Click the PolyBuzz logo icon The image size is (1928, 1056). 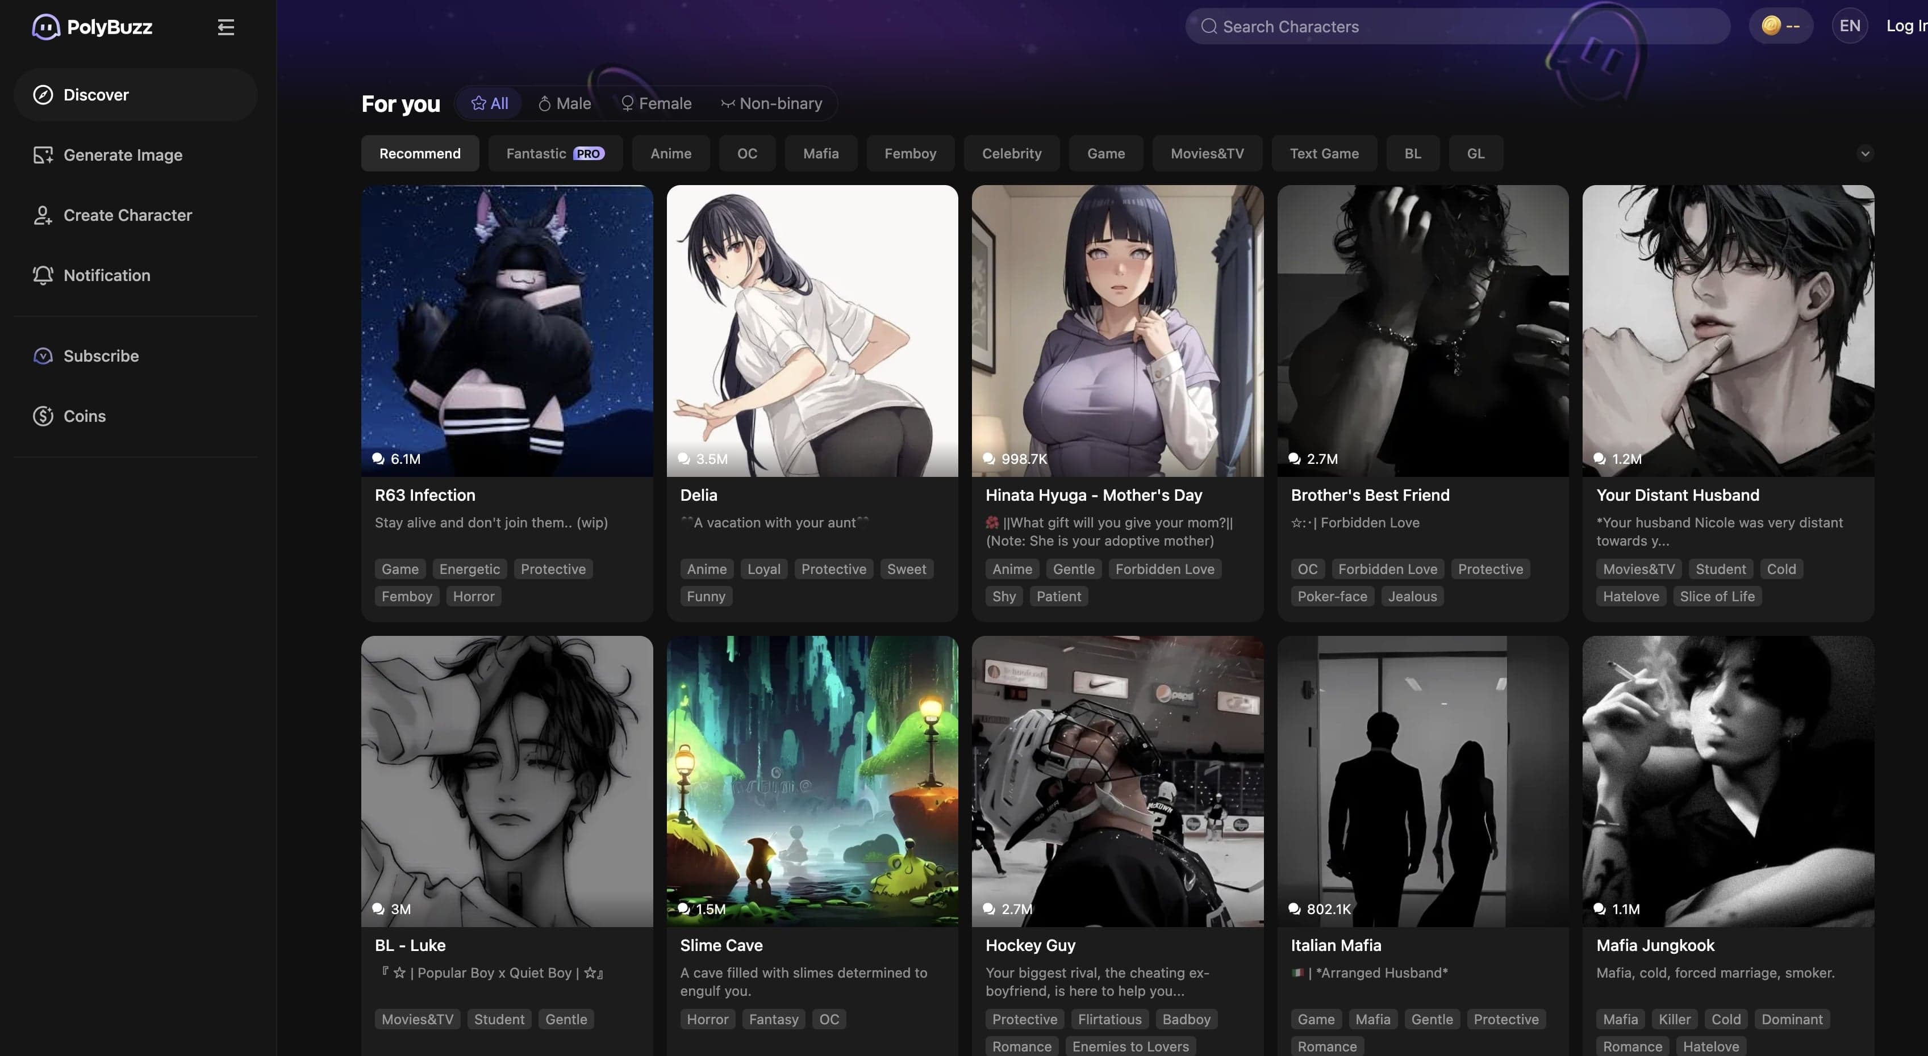tap(45, 27)
